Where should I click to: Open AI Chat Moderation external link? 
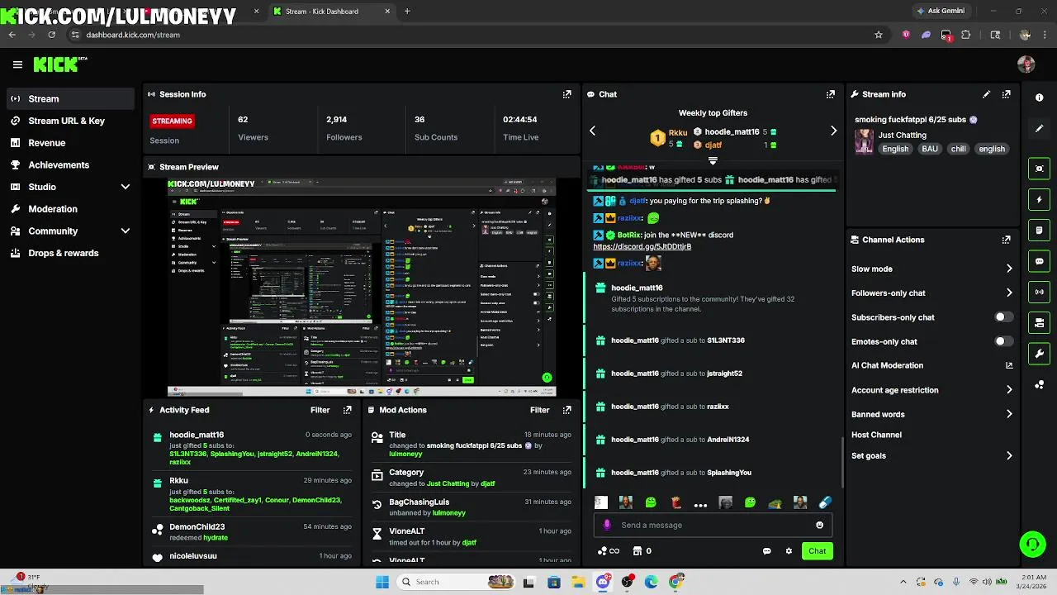[1009, 365]
